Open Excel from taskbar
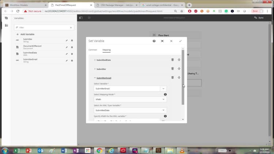This screenshot has height=154, width=274. (x=17, y=150)
